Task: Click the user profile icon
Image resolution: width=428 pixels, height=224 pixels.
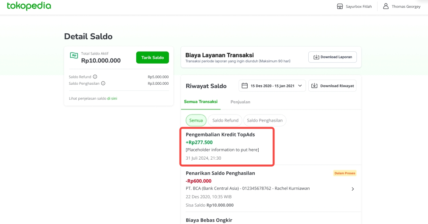Action: click(386, 6)
